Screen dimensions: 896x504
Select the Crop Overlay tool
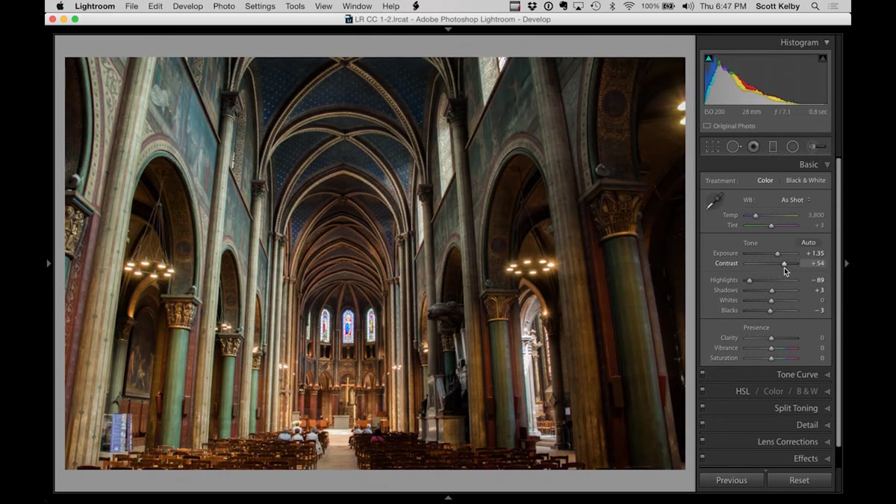712,147
